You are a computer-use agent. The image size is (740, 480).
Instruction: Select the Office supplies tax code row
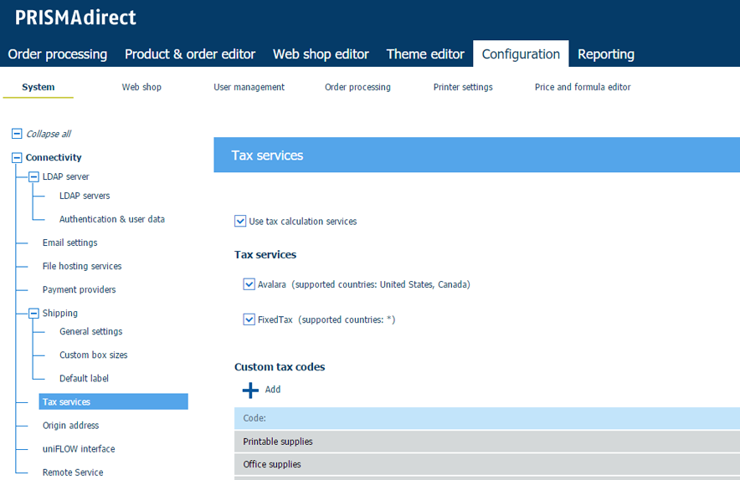point(486,464)
